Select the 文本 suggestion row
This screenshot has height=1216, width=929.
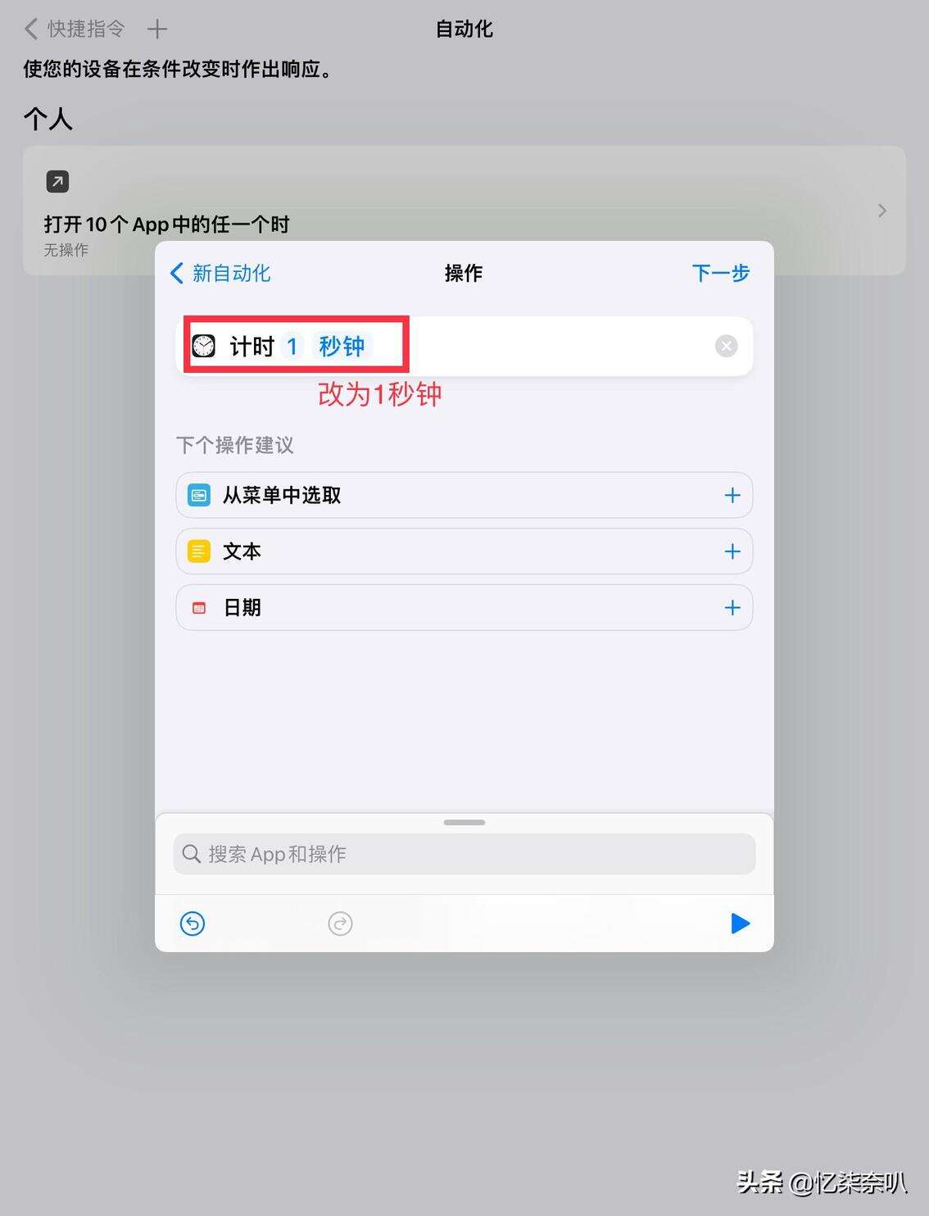point(464,551)
